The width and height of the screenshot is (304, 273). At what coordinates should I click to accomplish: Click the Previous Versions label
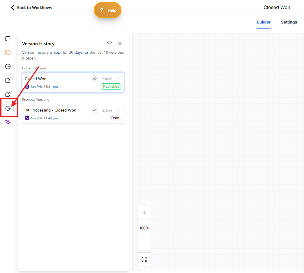[x=36, y=100]
